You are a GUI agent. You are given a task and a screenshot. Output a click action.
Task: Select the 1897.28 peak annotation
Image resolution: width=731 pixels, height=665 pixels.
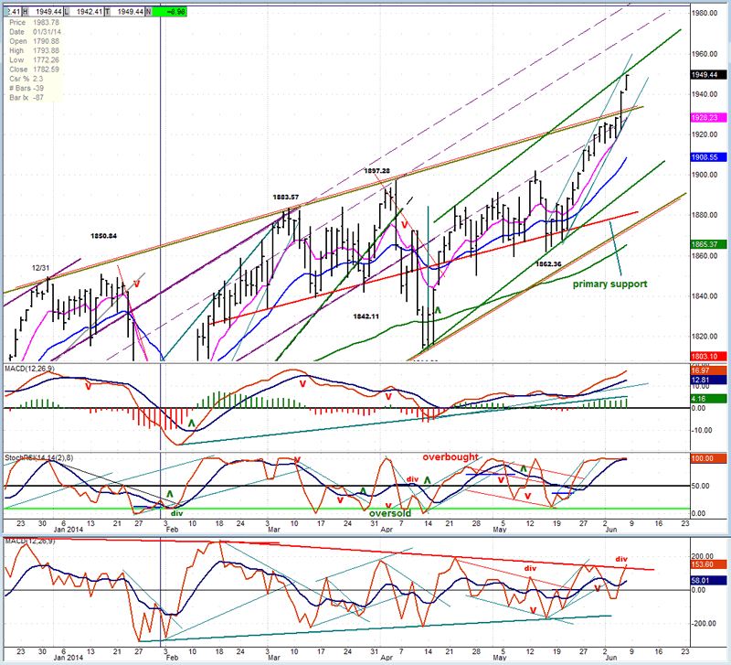(x=376, y=171)
